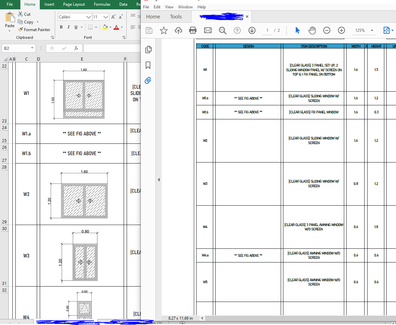This screenshot has width=396, height=325.
Task: Switch to Acrobat's Tools tab
Action: [x=176, y=16]
